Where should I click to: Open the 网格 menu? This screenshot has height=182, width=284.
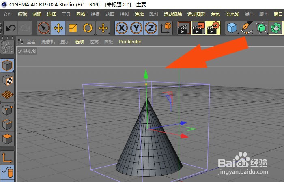point(81,14)
